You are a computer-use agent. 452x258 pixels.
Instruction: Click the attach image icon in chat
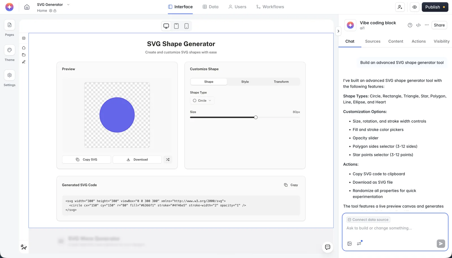(349, 244)
